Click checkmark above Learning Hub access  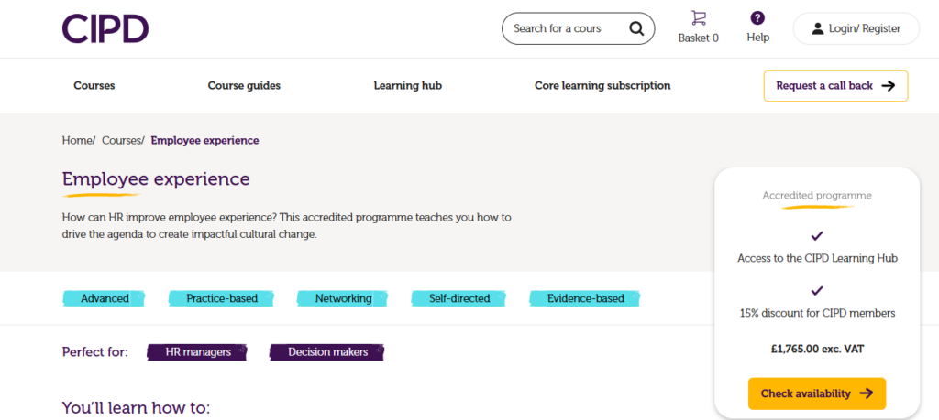[x=817, y=237]
